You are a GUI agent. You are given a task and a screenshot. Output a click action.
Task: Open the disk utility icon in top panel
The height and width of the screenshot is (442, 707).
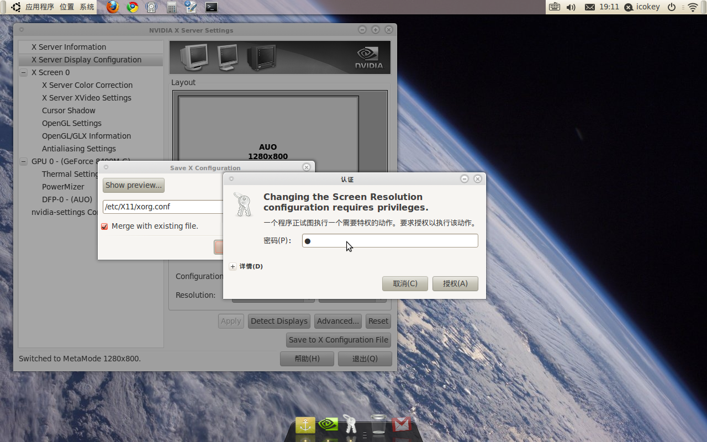pos(151,7)
